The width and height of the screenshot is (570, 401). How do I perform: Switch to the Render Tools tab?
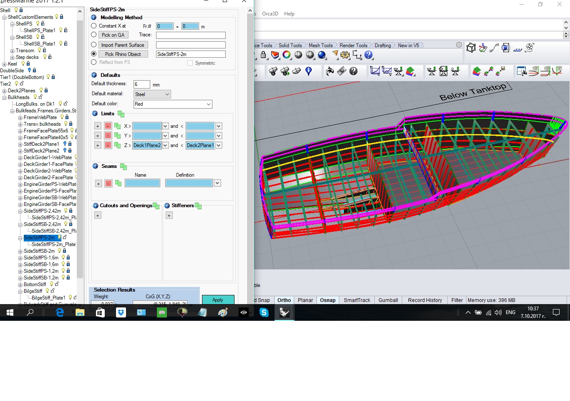pos(353,46)
